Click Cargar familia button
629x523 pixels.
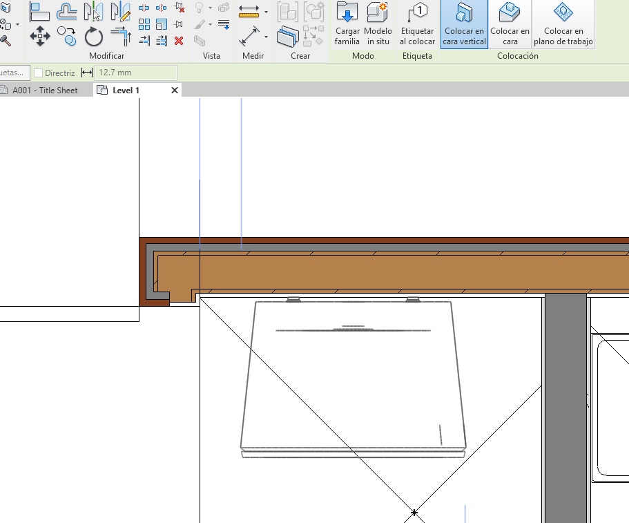[347, 24]
